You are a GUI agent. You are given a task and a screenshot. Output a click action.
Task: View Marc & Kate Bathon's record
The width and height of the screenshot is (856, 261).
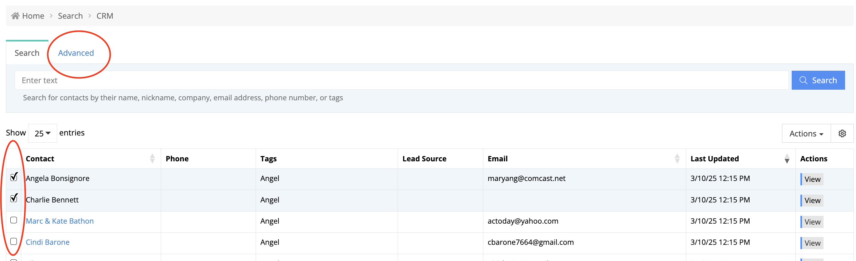tap(812, 222)
